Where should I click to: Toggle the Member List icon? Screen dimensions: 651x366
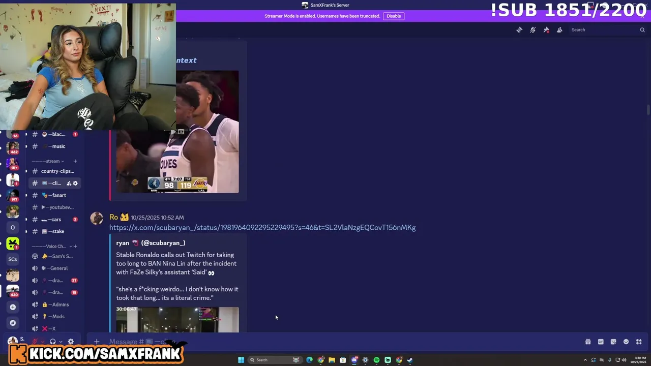[x=559, y=30]
